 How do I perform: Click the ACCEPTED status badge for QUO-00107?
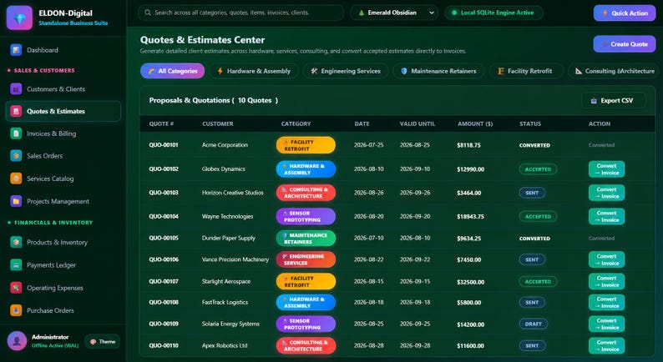click(538, 281)
